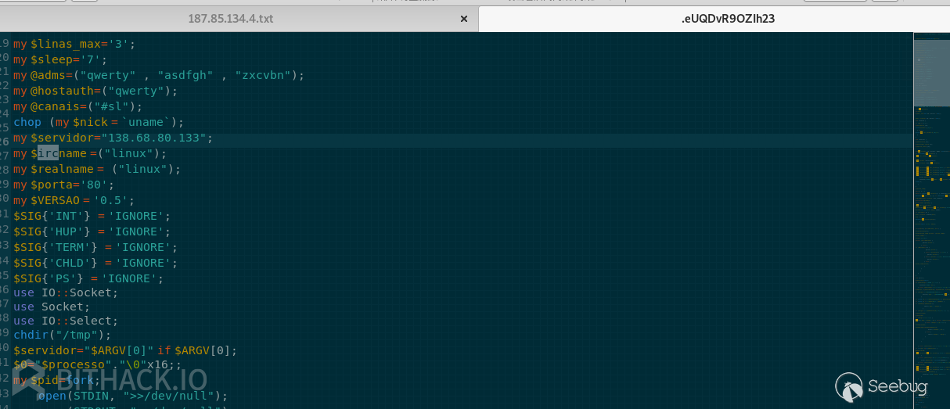The image size is (950, 409).
Task: Close the 187.85.134.4.txt tab
Action: pos(463,19)
